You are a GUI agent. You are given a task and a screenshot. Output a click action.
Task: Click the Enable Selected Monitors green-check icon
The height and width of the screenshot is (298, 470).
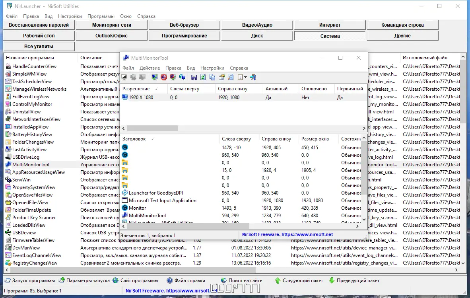[x=155, y=77]
